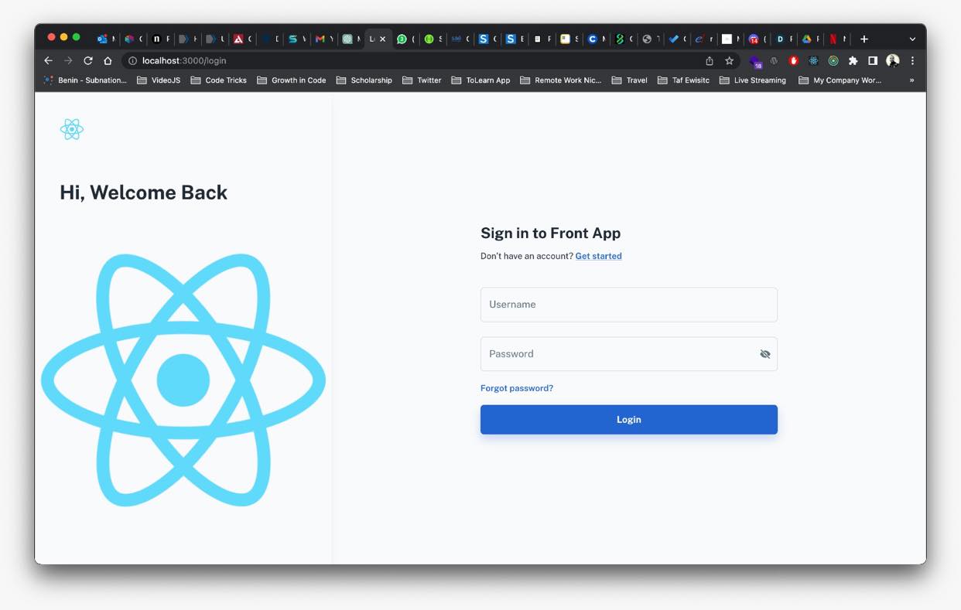Switch to the Google Drive tab
Screen dimensions: 961x610
809,39
